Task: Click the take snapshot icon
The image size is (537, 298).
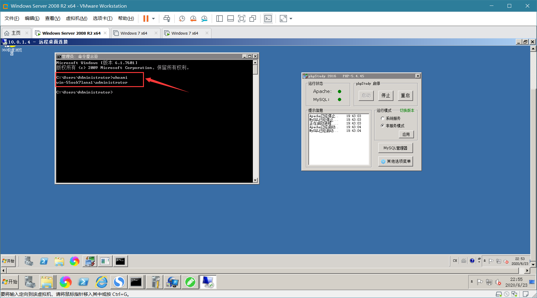Action: [x=182, y=19]
